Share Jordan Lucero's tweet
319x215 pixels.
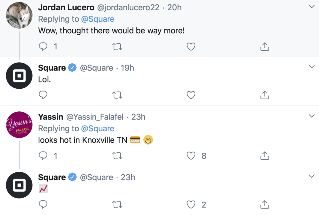(264, 47)
